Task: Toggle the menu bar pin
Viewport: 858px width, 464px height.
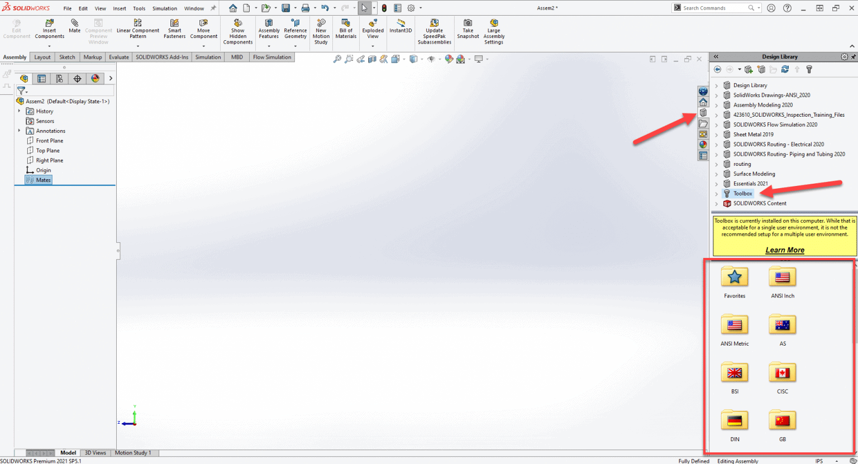Action: [213, 8]
